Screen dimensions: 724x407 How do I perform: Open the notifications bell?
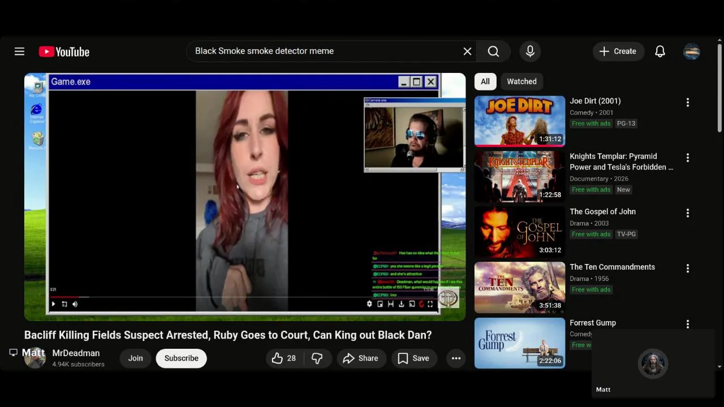(660, 51)
